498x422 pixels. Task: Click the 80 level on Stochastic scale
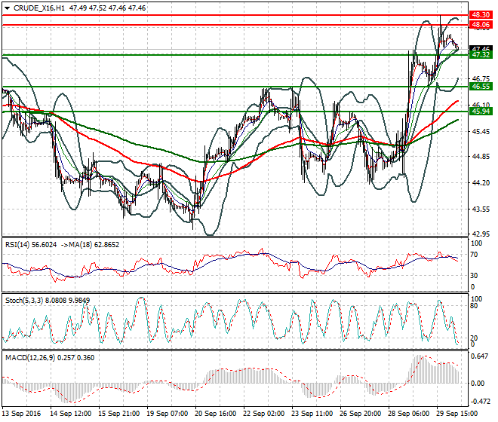[475, 307]
